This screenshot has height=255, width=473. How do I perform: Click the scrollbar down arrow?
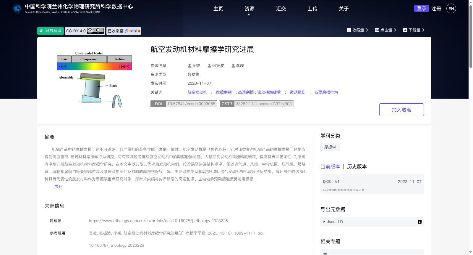[x=471, y=252]
